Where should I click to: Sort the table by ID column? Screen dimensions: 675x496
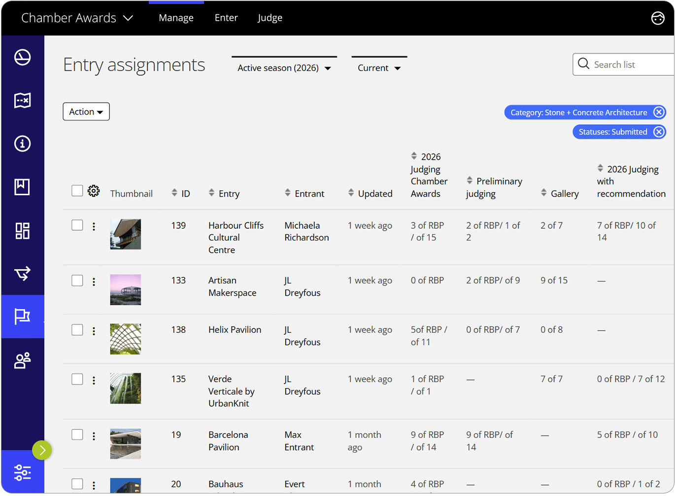(181, 193)
